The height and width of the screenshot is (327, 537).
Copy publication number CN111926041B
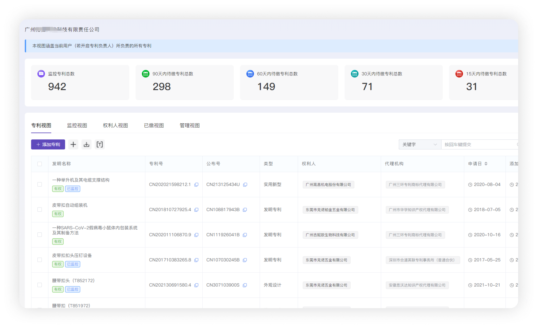(x=245, y=235)
